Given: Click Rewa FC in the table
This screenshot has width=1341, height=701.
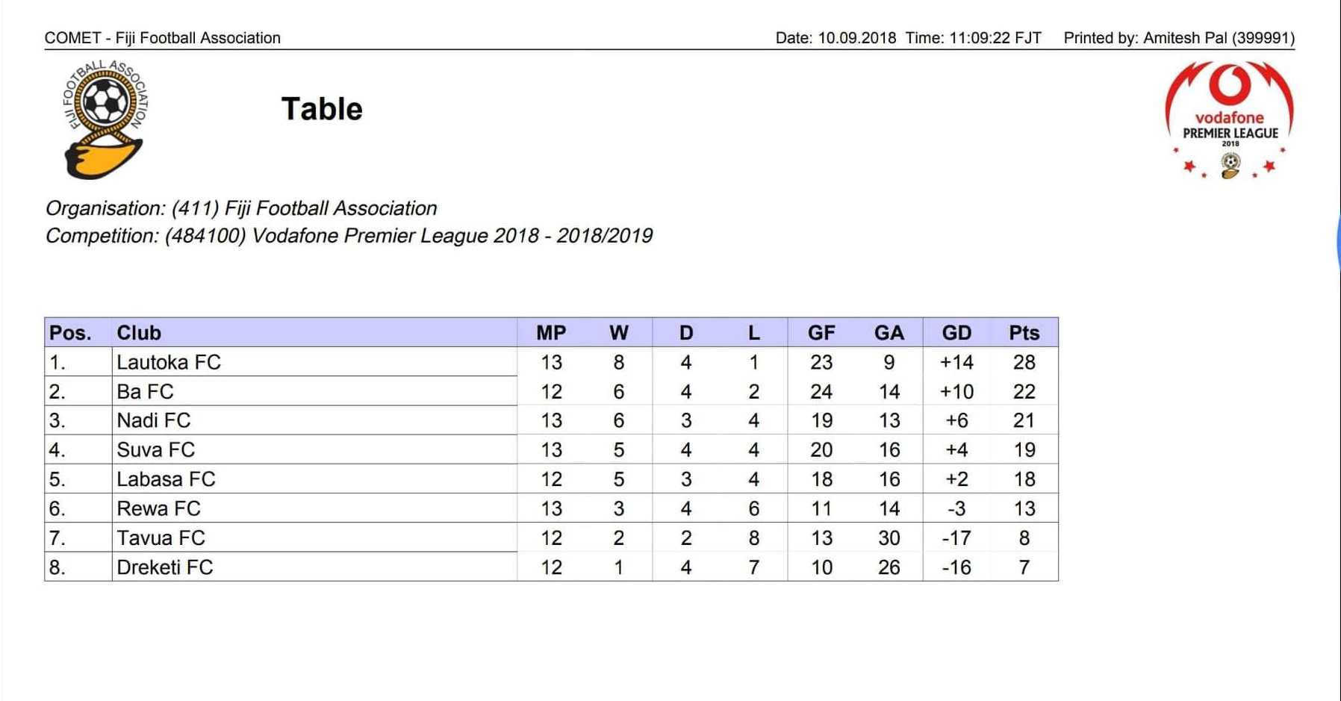Looking at the screenshot, I should tap(158, 509).
